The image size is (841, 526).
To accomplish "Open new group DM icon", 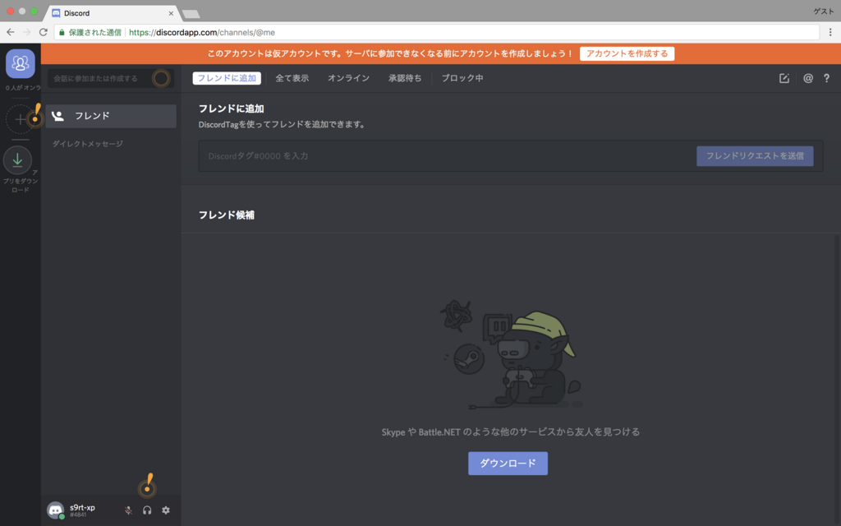I will (784, 78).
